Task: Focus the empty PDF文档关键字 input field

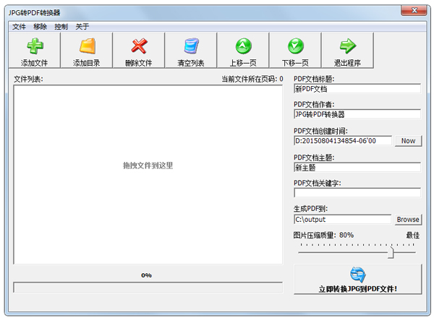Action: [357, 193]
